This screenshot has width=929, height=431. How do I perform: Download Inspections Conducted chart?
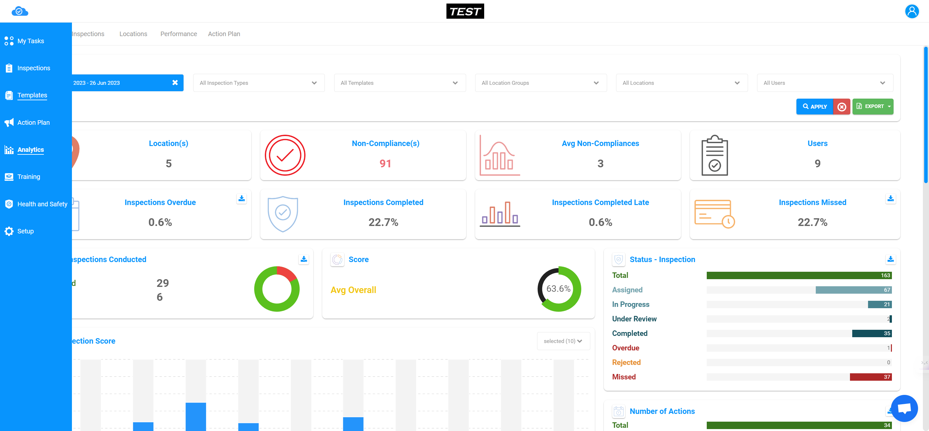tap(304, 259)
